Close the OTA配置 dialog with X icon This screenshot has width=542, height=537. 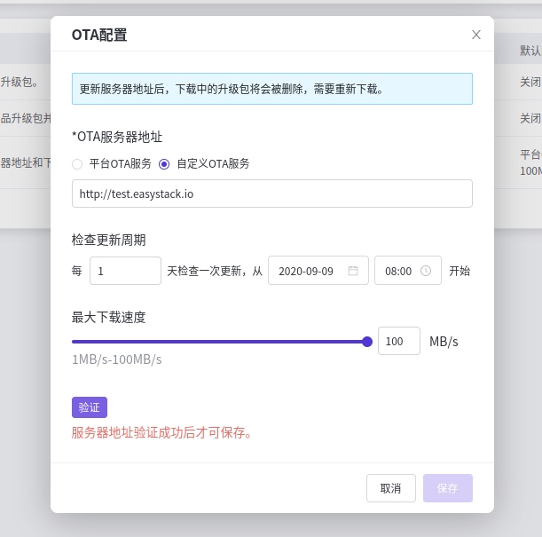[476, 35]
